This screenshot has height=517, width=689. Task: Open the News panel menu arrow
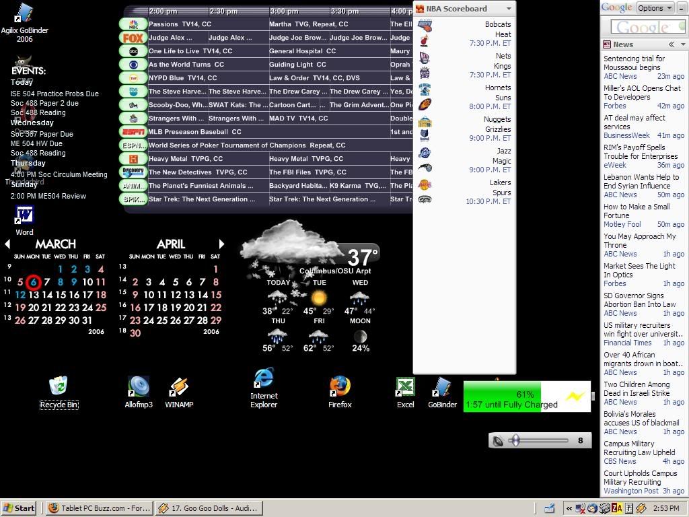pos(683,44)
